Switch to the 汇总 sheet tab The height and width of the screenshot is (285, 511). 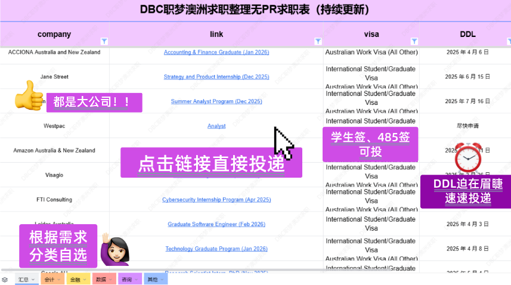pyautogui.click(x=23, y=280)
